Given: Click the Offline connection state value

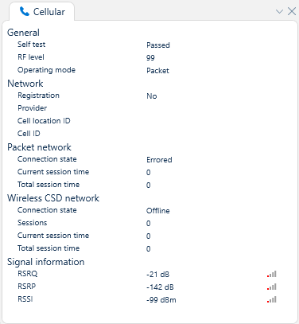Looking at the screenshot, I should point(158,211).
